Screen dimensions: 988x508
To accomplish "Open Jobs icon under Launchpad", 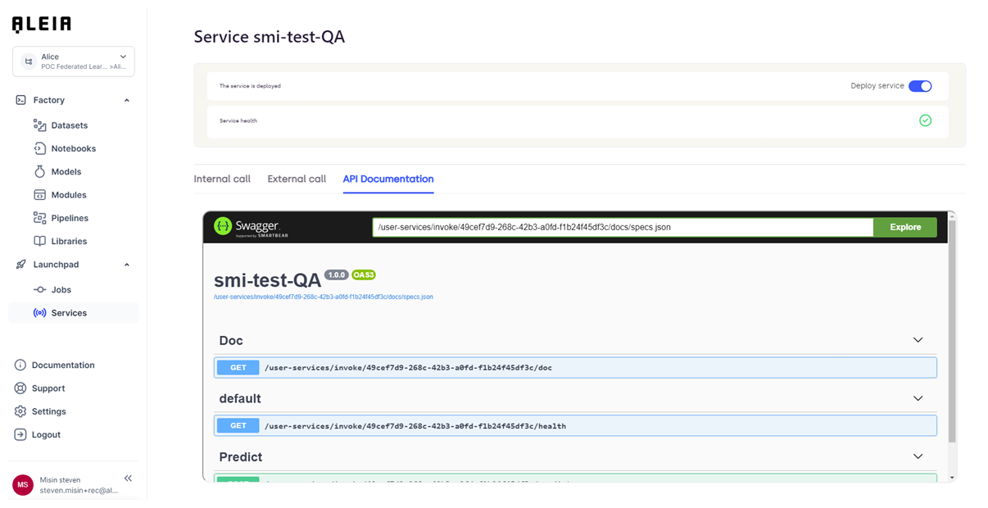I will click(39, 289).
